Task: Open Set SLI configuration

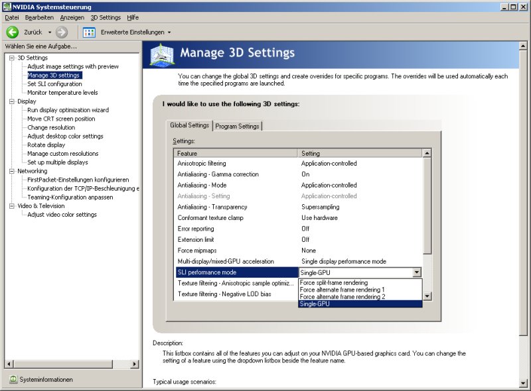Action: (54, 84)
